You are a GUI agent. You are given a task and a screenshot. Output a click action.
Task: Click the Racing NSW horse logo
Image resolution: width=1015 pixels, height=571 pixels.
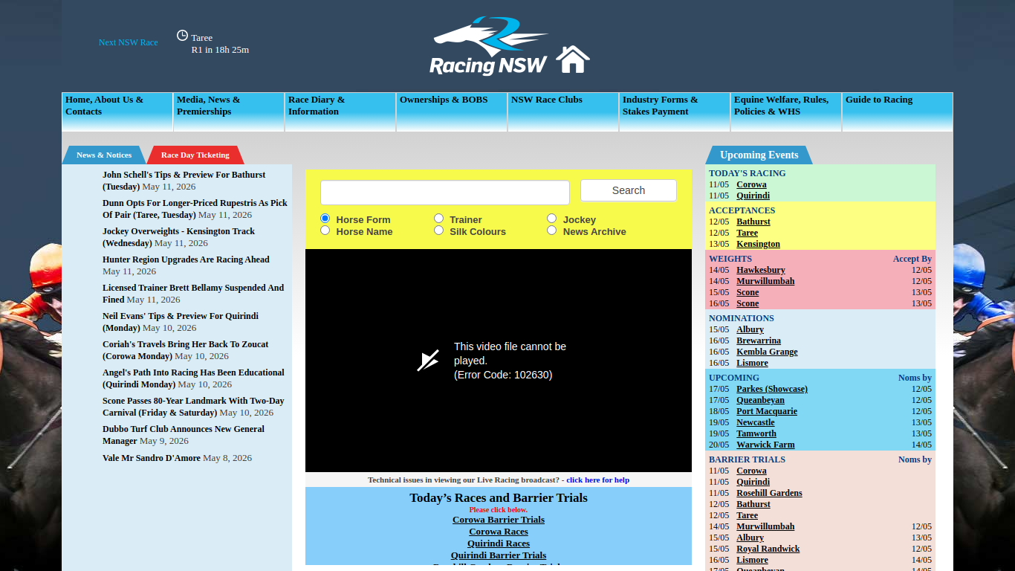(489, 46)
